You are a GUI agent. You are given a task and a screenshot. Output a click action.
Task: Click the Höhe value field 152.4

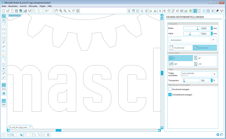click(206, 33)
